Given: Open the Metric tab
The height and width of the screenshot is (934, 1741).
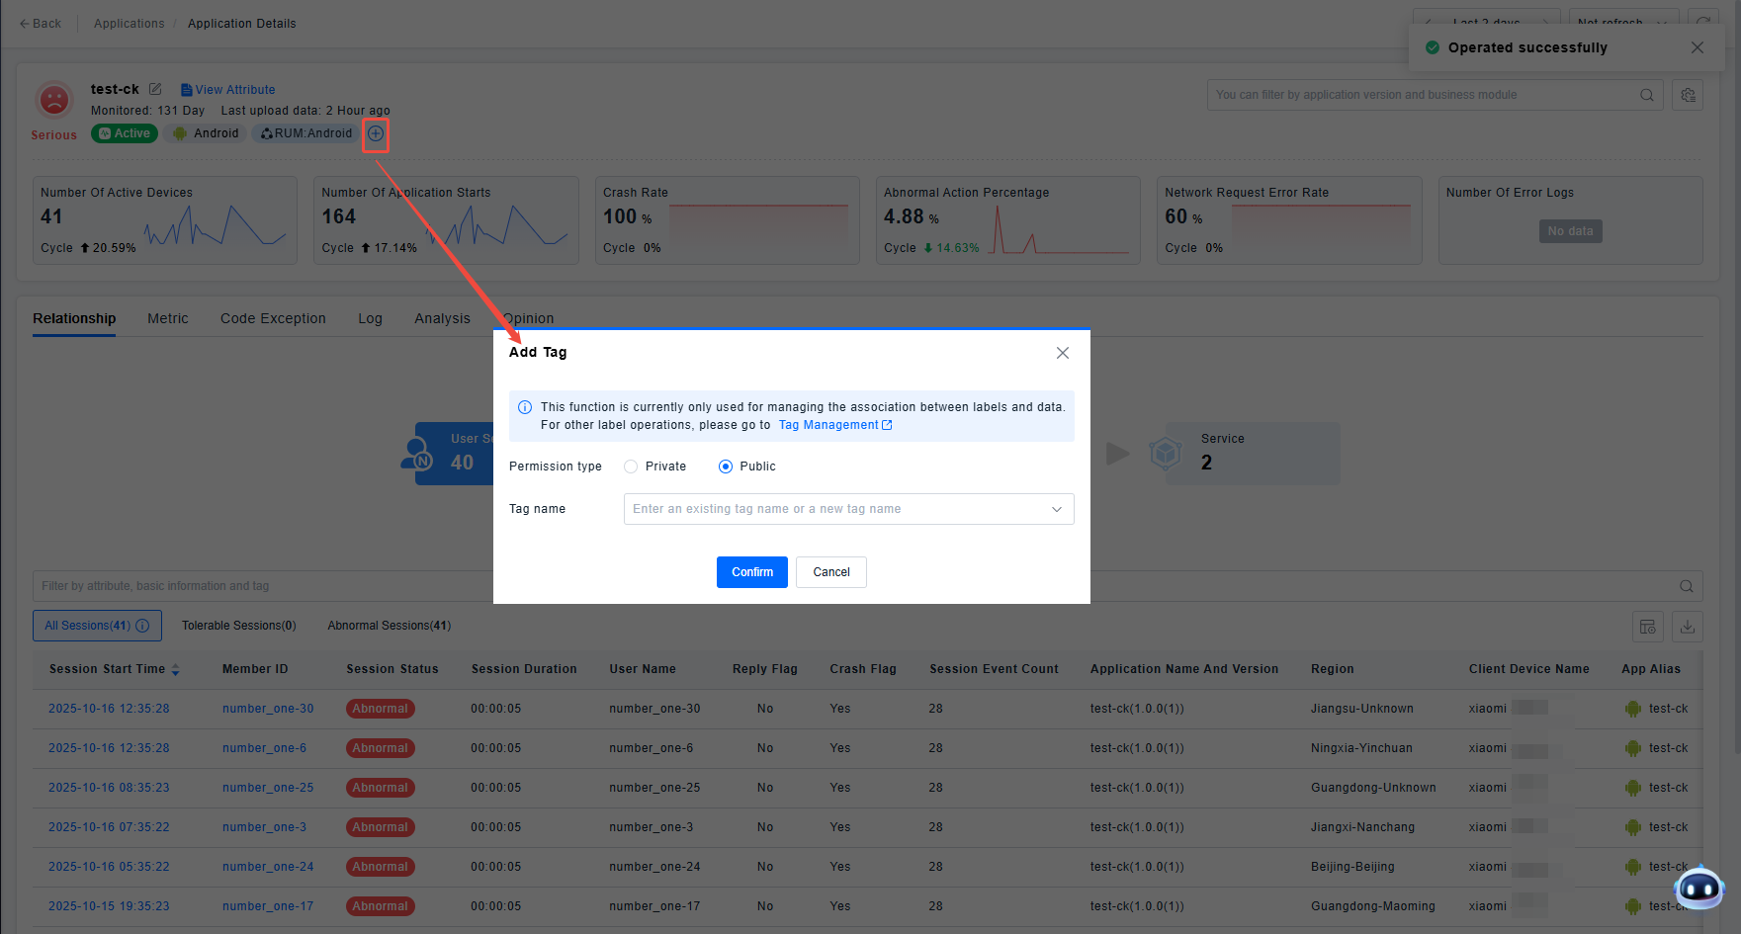Looking at the screenshot, I should click(167, 318).
